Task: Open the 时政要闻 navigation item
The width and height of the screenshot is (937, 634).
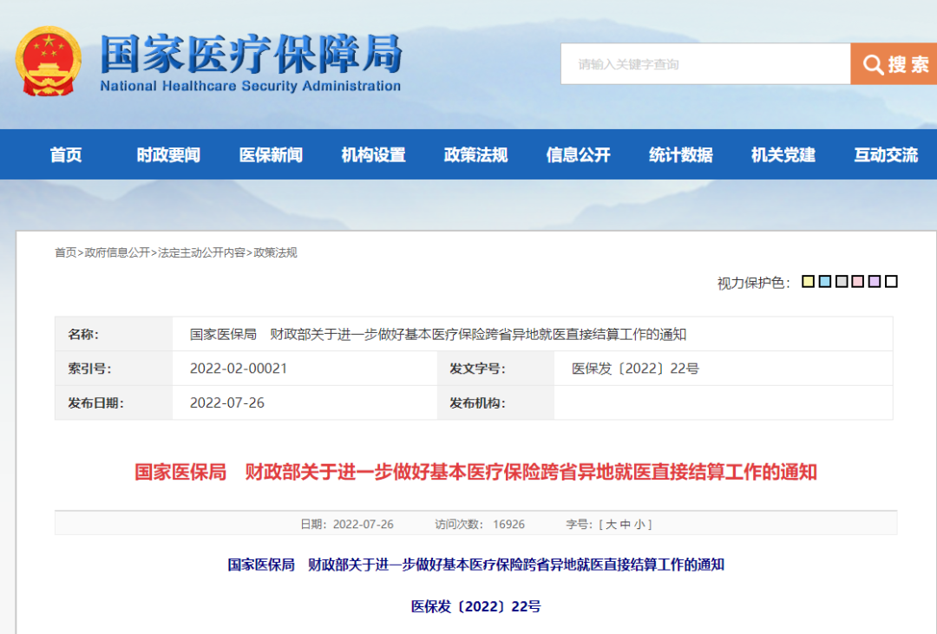Action: click(168, 154)
